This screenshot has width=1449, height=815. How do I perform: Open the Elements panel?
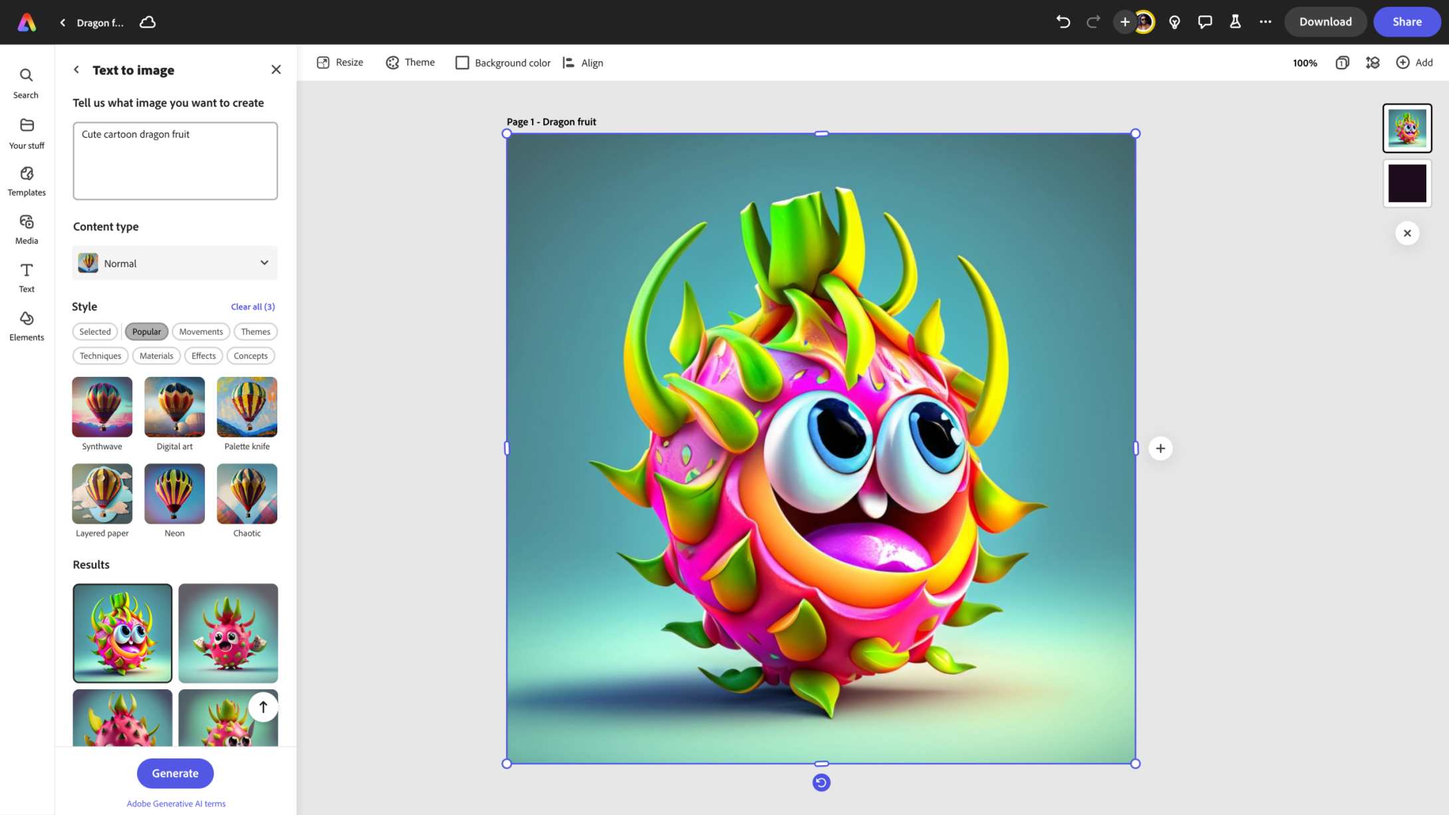tap(27, 325)
